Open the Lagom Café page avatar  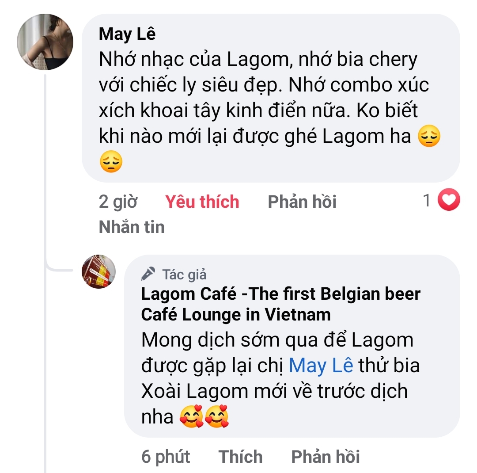click(98, 271)
